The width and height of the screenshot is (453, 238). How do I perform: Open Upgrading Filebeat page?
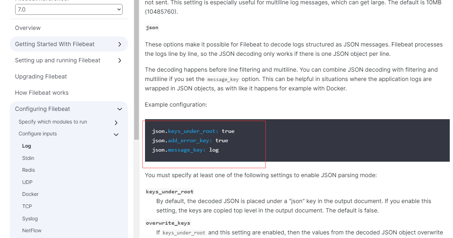41,76
